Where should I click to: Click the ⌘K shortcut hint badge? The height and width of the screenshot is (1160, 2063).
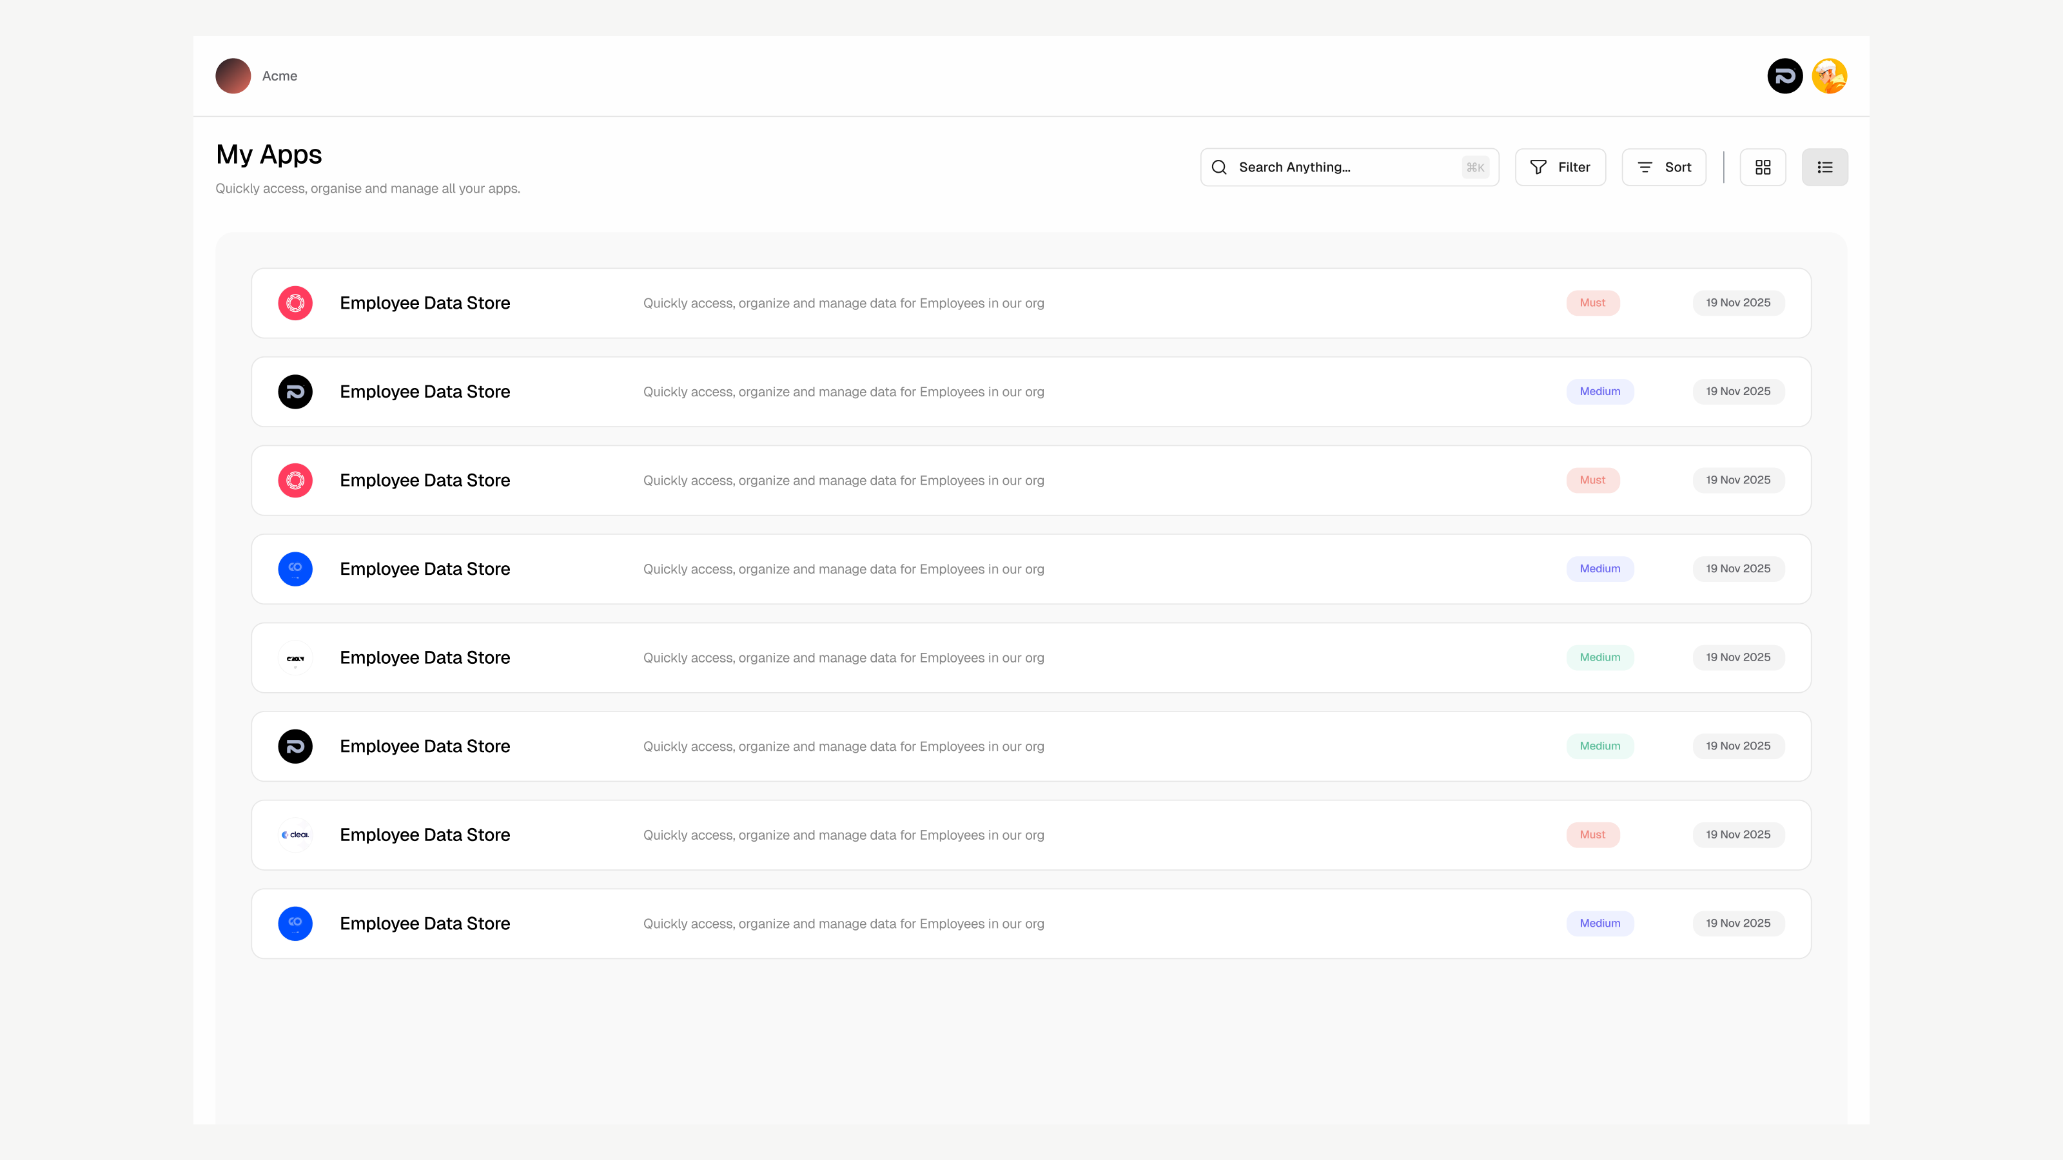click(1475, 168)
